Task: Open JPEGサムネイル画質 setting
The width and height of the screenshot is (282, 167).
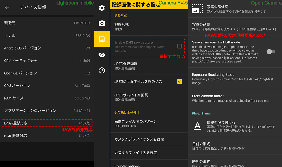Action: 149,97
